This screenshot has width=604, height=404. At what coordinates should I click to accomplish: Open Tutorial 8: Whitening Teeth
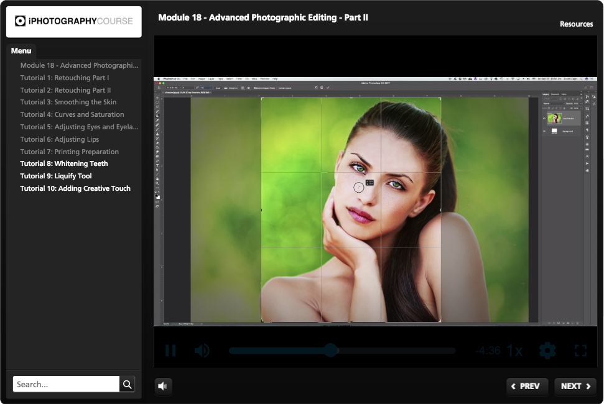[x=64, y=163]
